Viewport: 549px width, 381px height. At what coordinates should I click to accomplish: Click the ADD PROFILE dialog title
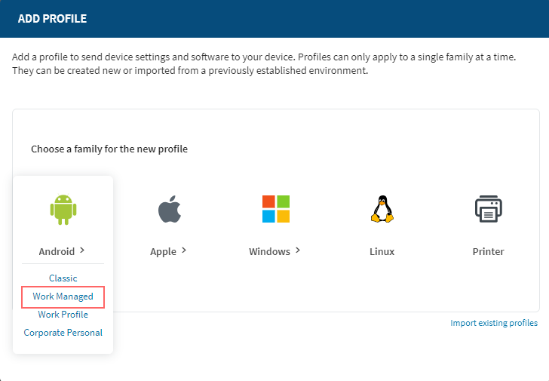click(x=52, y=19)
